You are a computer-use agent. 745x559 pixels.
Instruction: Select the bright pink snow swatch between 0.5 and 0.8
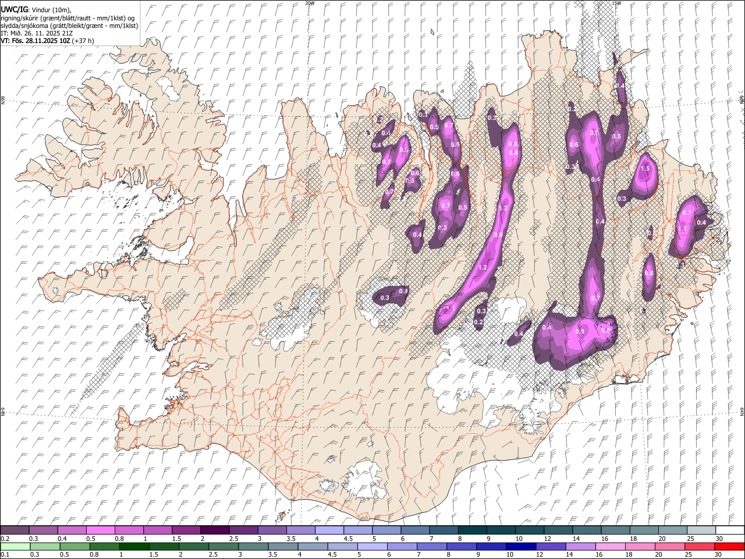pyautogui.click(x=100, y=530)
